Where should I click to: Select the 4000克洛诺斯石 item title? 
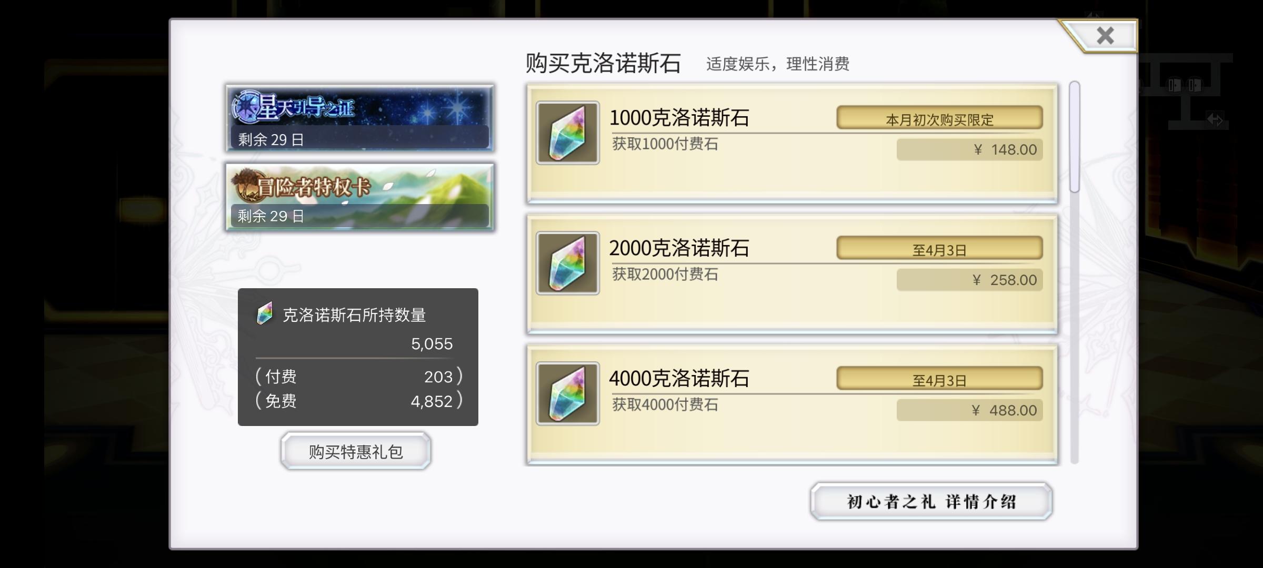(679, 379)
